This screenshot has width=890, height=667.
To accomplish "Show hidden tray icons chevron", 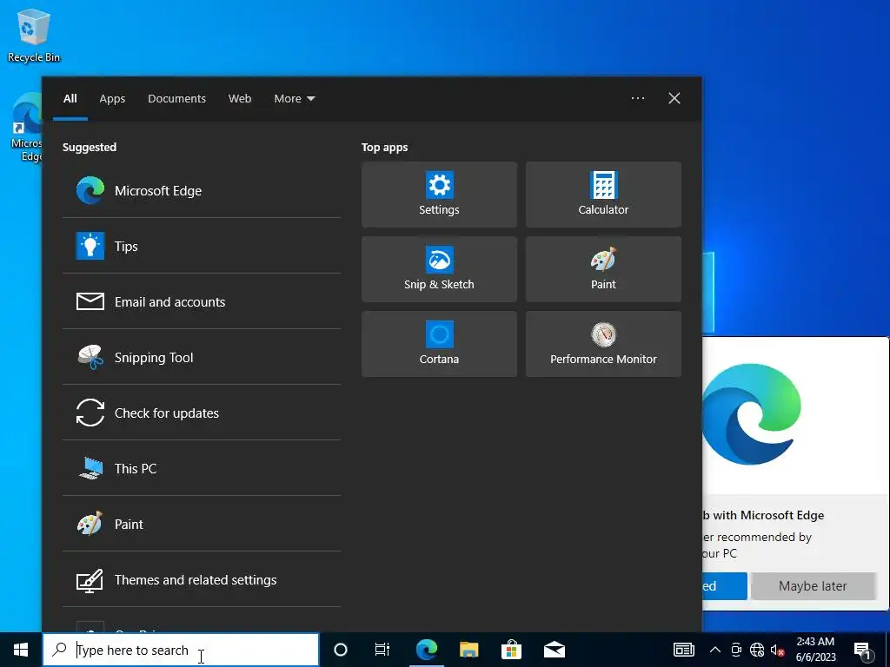I will [x=715, y=650].
